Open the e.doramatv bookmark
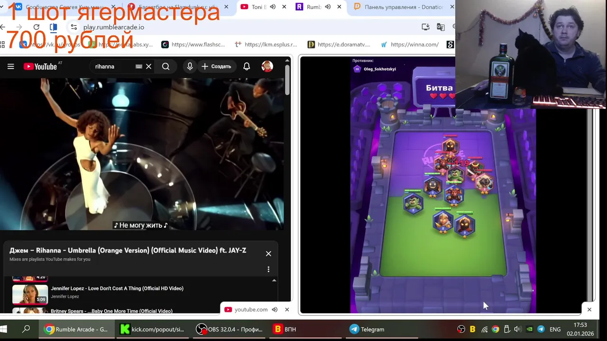Image resolution: width=607 pixels, height=341 pixels. click(339, 45)
